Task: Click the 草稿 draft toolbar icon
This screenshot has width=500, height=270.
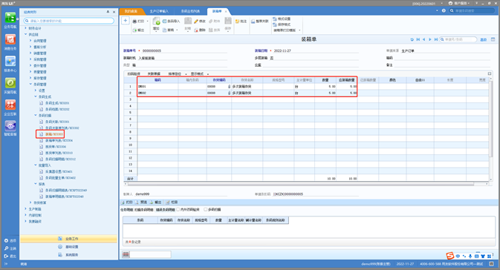Action: tap(164, 30)
